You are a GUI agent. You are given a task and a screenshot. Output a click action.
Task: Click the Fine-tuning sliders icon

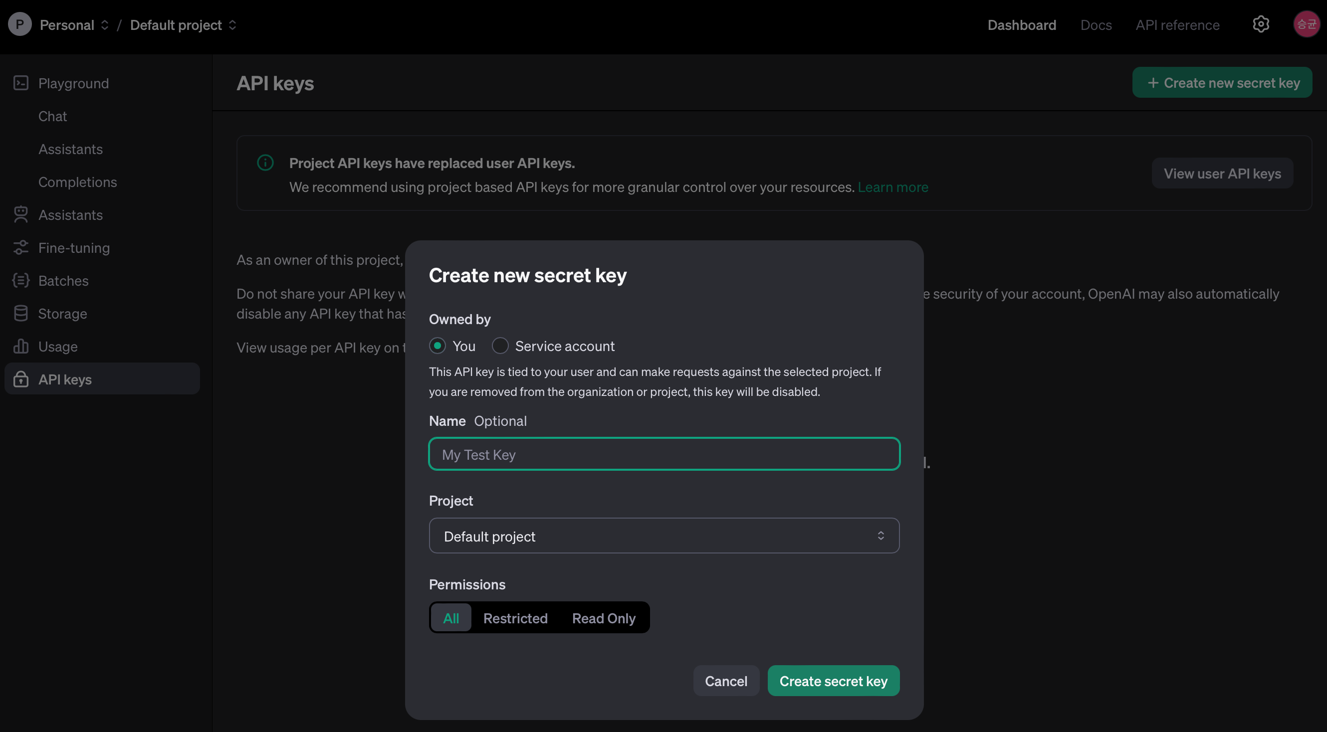tap(20, 248)
